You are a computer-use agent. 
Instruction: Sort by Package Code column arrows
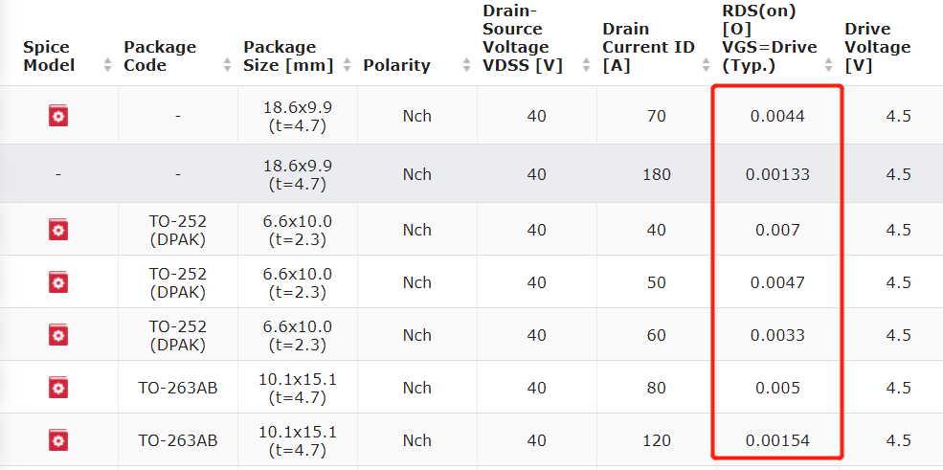pos(227,65)
